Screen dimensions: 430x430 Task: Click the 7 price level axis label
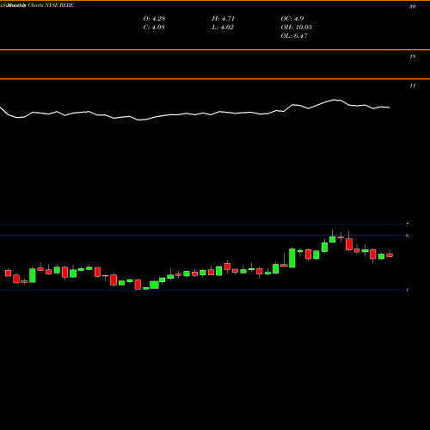pos(408,224)
